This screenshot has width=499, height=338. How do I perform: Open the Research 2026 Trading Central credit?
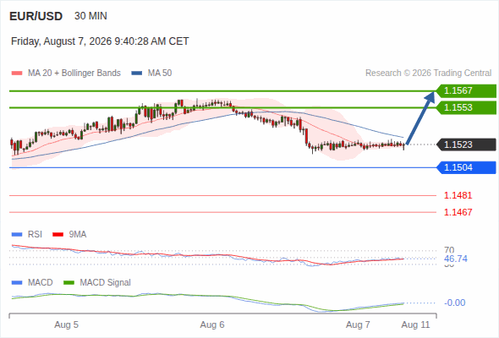coord(428,74)
